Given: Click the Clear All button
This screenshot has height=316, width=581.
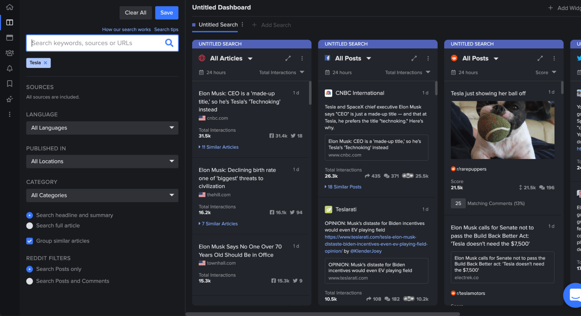Looking at the screenshot, I should [x=136, y=13].
